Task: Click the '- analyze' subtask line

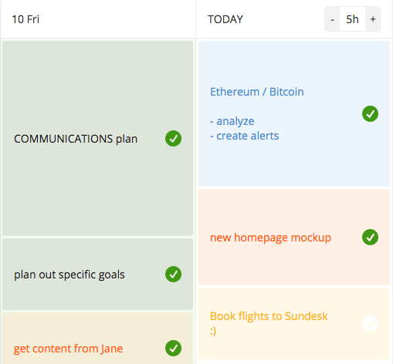Action: pyautogui.click(x=232, y=121)
